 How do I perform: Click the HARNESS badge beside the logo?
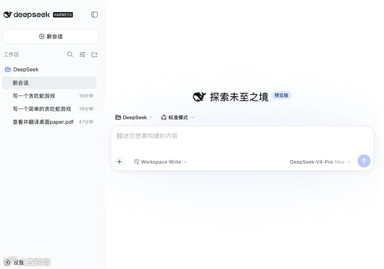coord(63,15)
